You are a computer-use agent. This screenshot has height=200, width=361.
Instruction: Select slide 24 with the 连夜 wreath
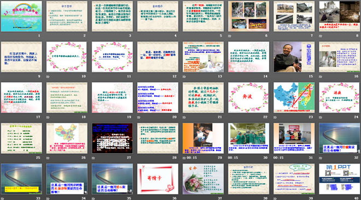pyautogui.click(x=340, y=98)
